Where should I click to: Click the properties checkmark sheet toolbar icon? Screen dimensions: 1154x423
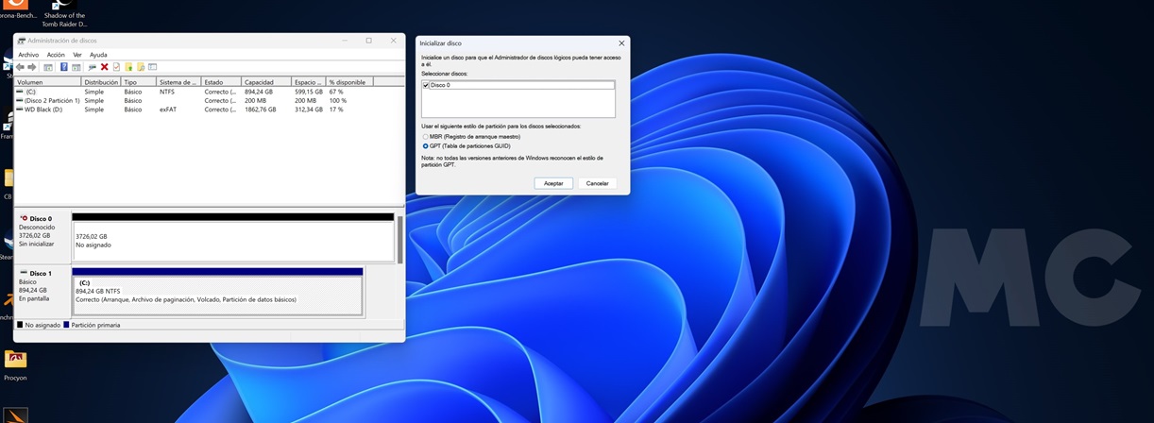coord(116,67)
